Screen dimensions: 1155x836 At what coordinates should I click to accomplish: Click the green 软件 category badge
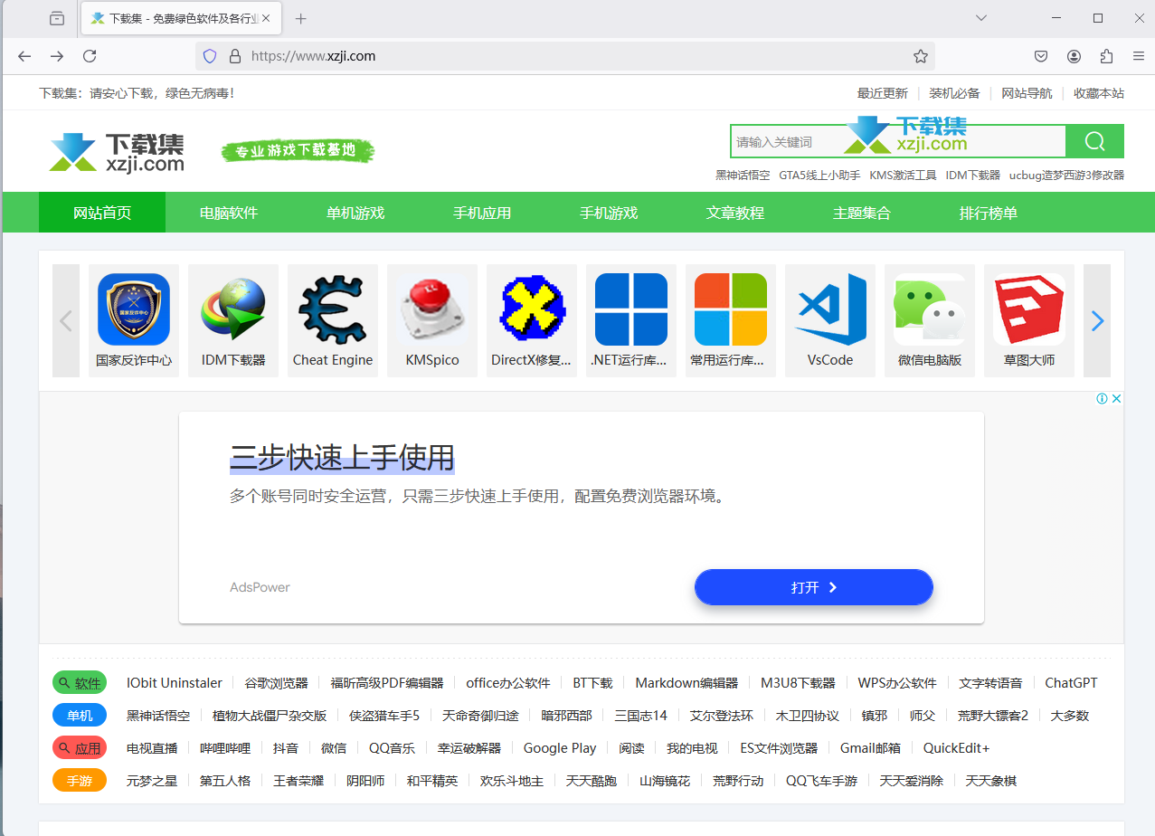tap(80, 683)
